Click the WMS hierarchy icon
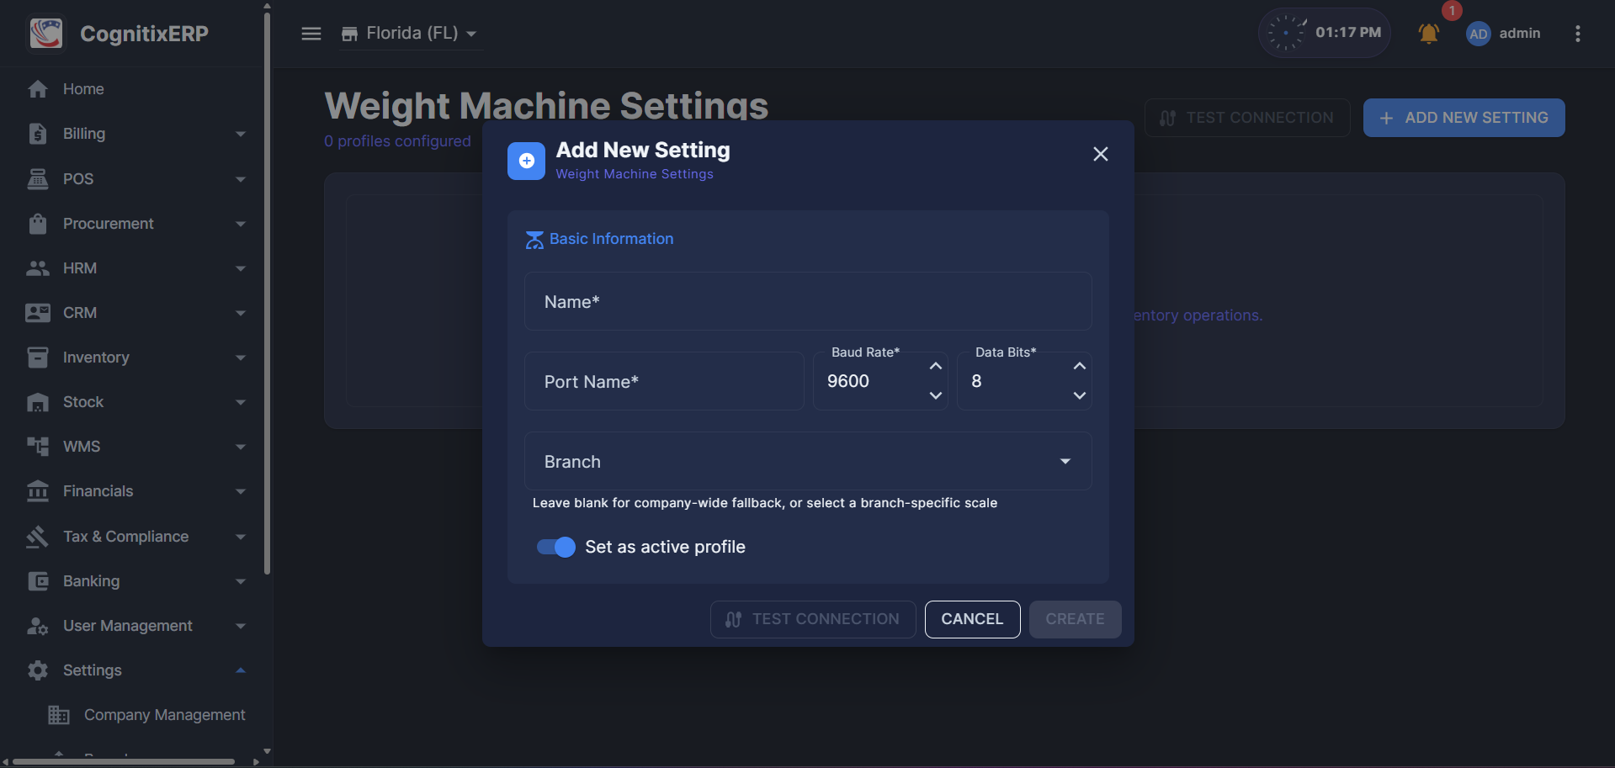The height and width of the screenshot is (768, 1615). pyautogui.click(x=38, y=447)
